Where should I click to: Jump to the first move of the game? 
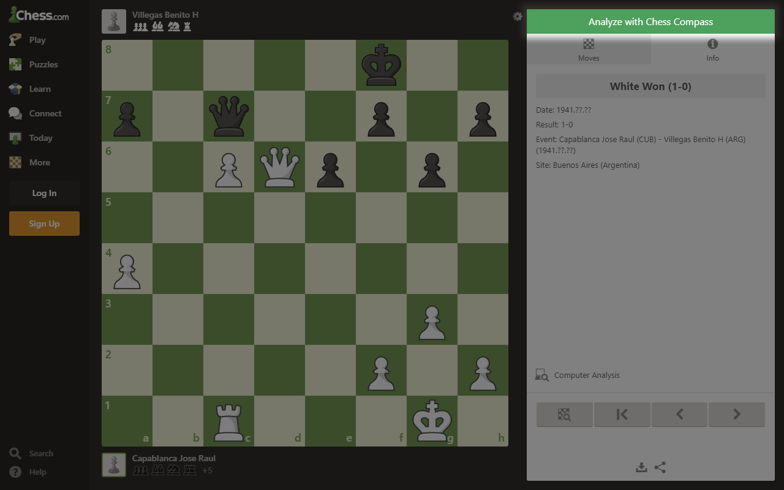(622, 414)
